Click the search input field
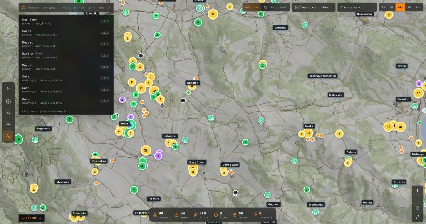Viewport: 426px width, 224px height. [66, 8]
